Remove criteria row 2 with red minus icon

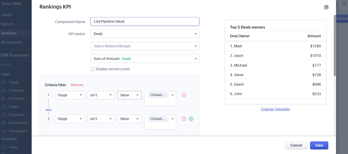pyautogui.click(x=184, y=119)
